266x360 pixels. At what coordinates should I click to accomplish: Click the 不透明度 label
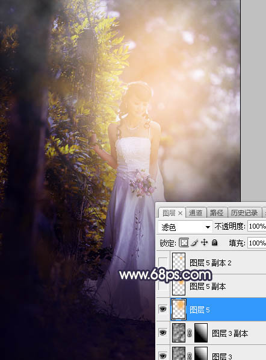click(x=230, y=226)
